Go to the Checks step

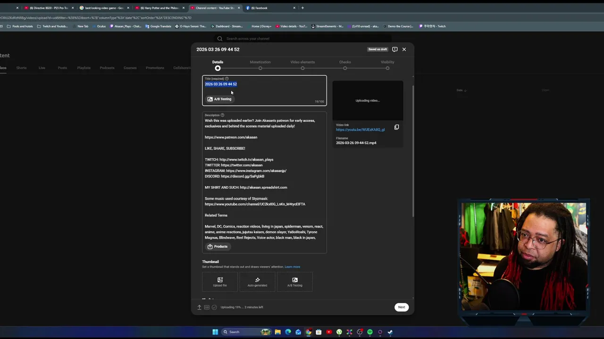pos(345,65)
